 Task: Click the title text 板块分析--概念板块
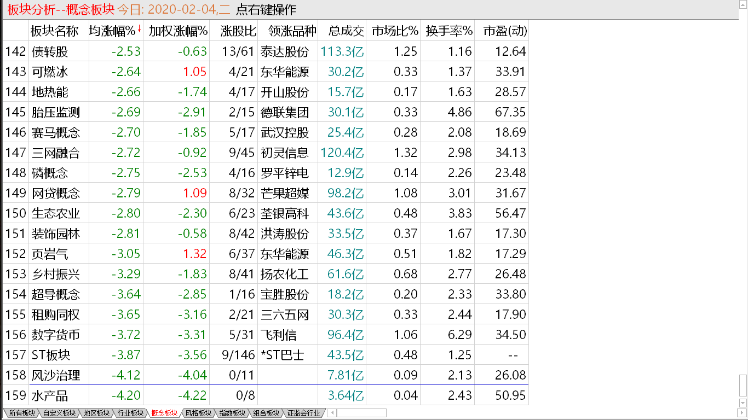(60, 9)
